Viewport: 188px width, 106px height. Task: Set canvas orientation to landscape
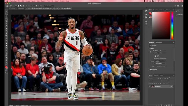click(158, 56)
